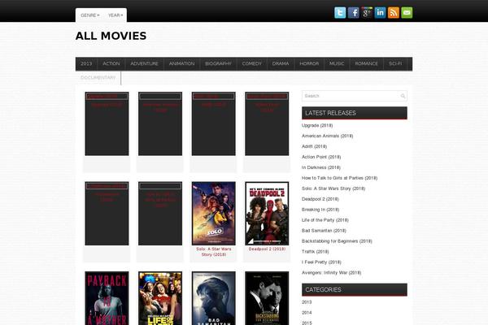Open American Animals (2018) in Latest Releases
This screenshot has width=488, height=325.
(x=328, y=136)
